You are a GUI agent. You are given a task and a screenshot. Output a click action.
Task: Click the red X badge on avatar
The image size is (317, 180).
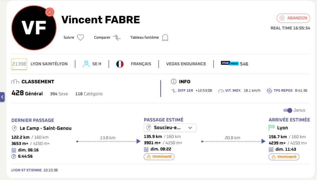click(50, 12)
